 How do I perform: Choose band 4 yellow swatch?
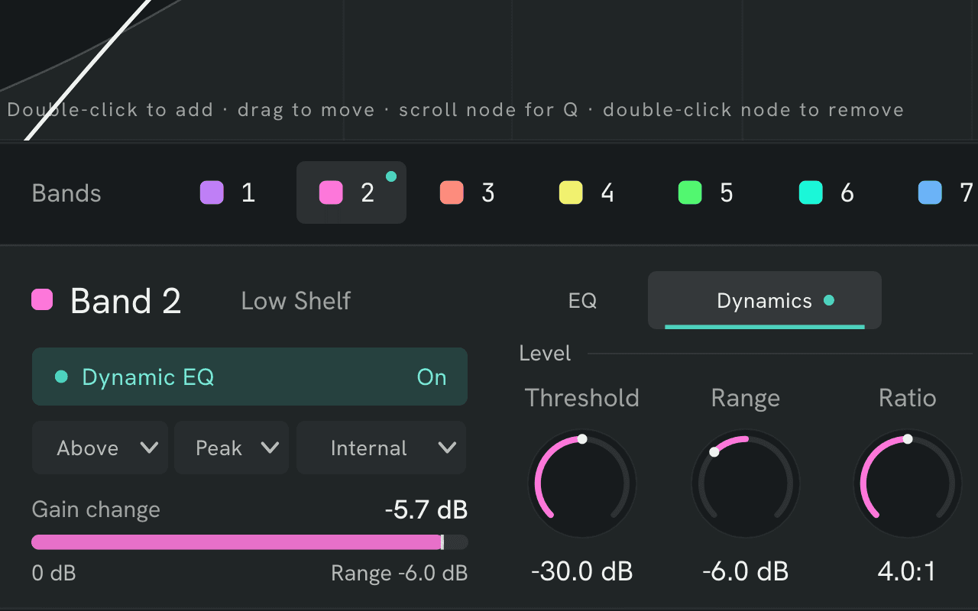(x=571, y=192)
